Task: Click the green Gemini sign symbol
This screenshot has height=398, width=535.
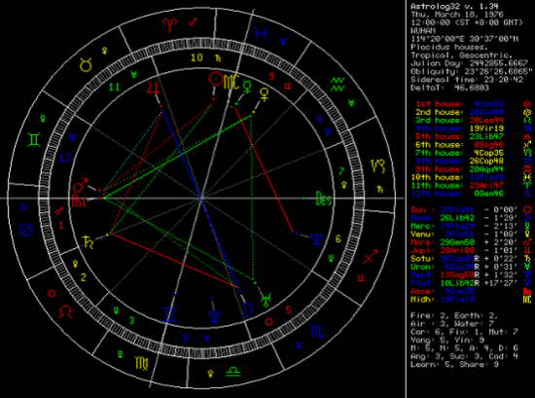Action: [x=34, y=140]
